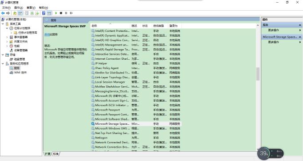This screenshot has height=161, width=303.
Task: Click the gear icon of Microsoft Passport service
Action: pyautogui.click(x=93, y=110)
